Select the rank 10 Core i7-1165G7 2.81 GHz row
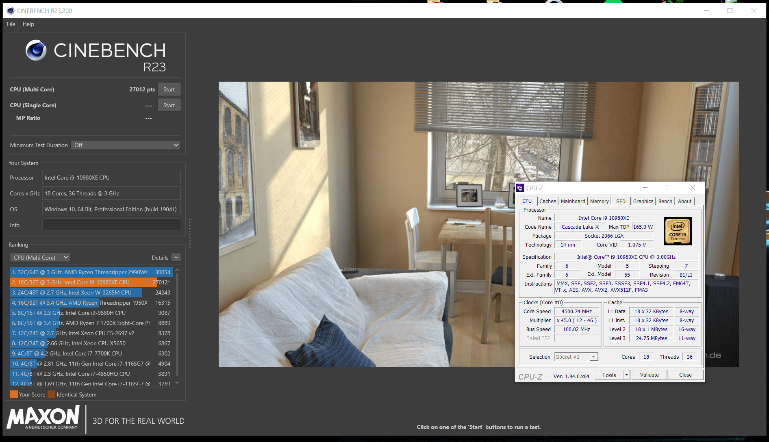769x442 pixels. (91, 364)
